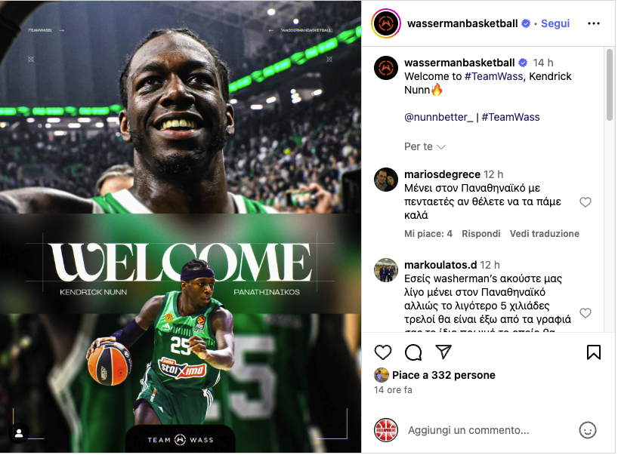This screenshot has height=455, width=618.
Task: Open the 'Piace a 332 persone' likes list
Action: tap(443, 376)
